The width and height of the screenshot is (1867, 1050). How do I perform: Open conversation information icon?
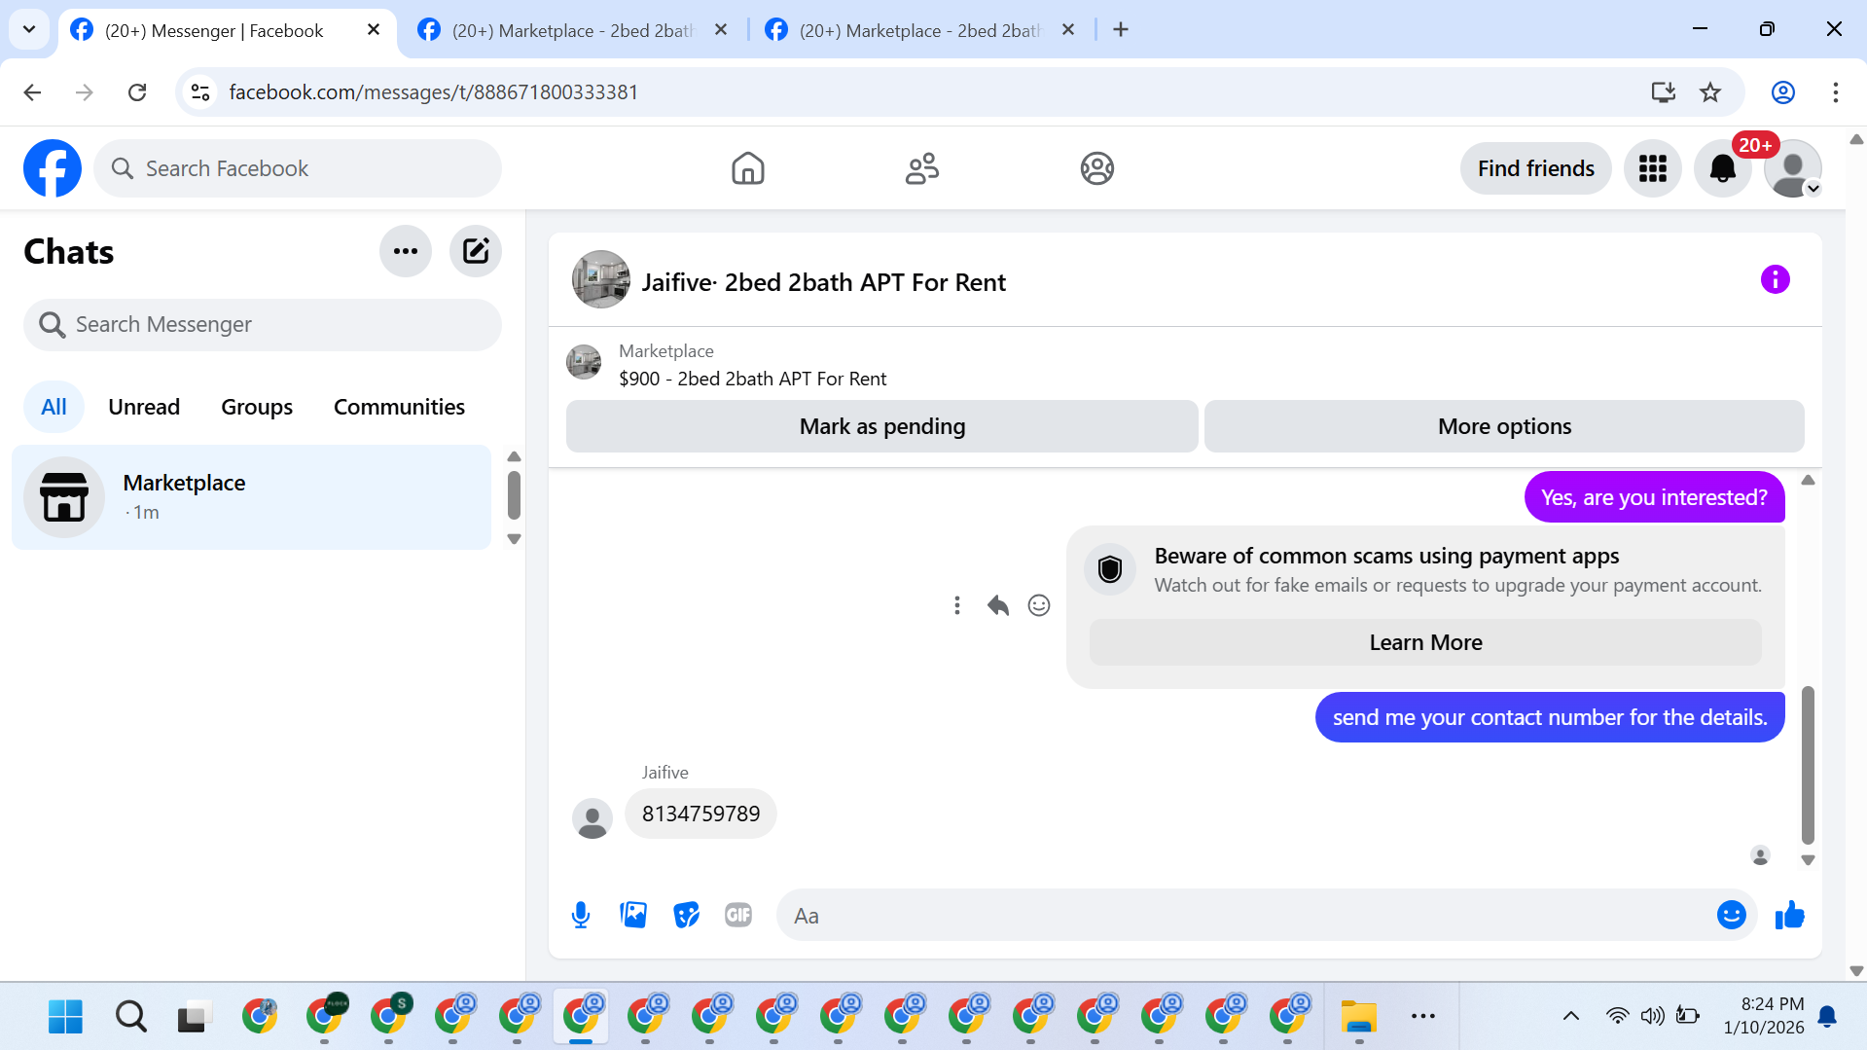click(1775, 280)
